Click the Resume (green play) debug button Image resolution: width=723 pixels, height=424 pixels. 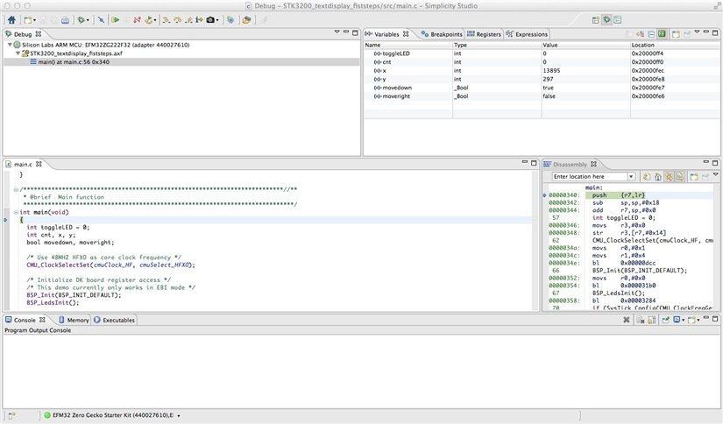click(x=115, y=18)
